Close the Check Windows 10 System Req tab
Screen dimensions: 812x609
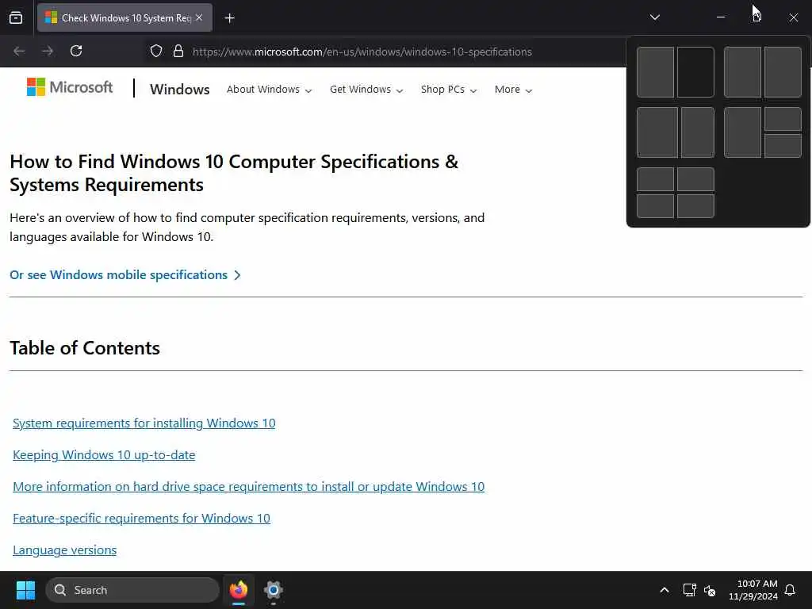[x=199, y=17]
